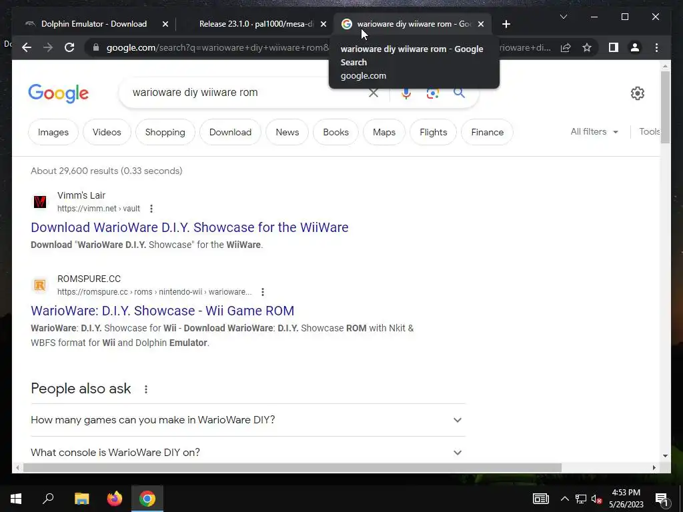This screenshot has width=683, height=512.
Task: Launch Firefox from the taskbar
Action: (x=115, y=499)
